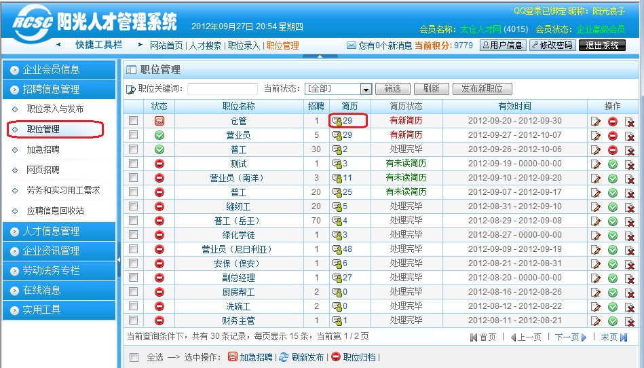This screenshot has height=368, width=644.
Task: Tick the checkbox next to 绿化学徒
Action: 134,235
